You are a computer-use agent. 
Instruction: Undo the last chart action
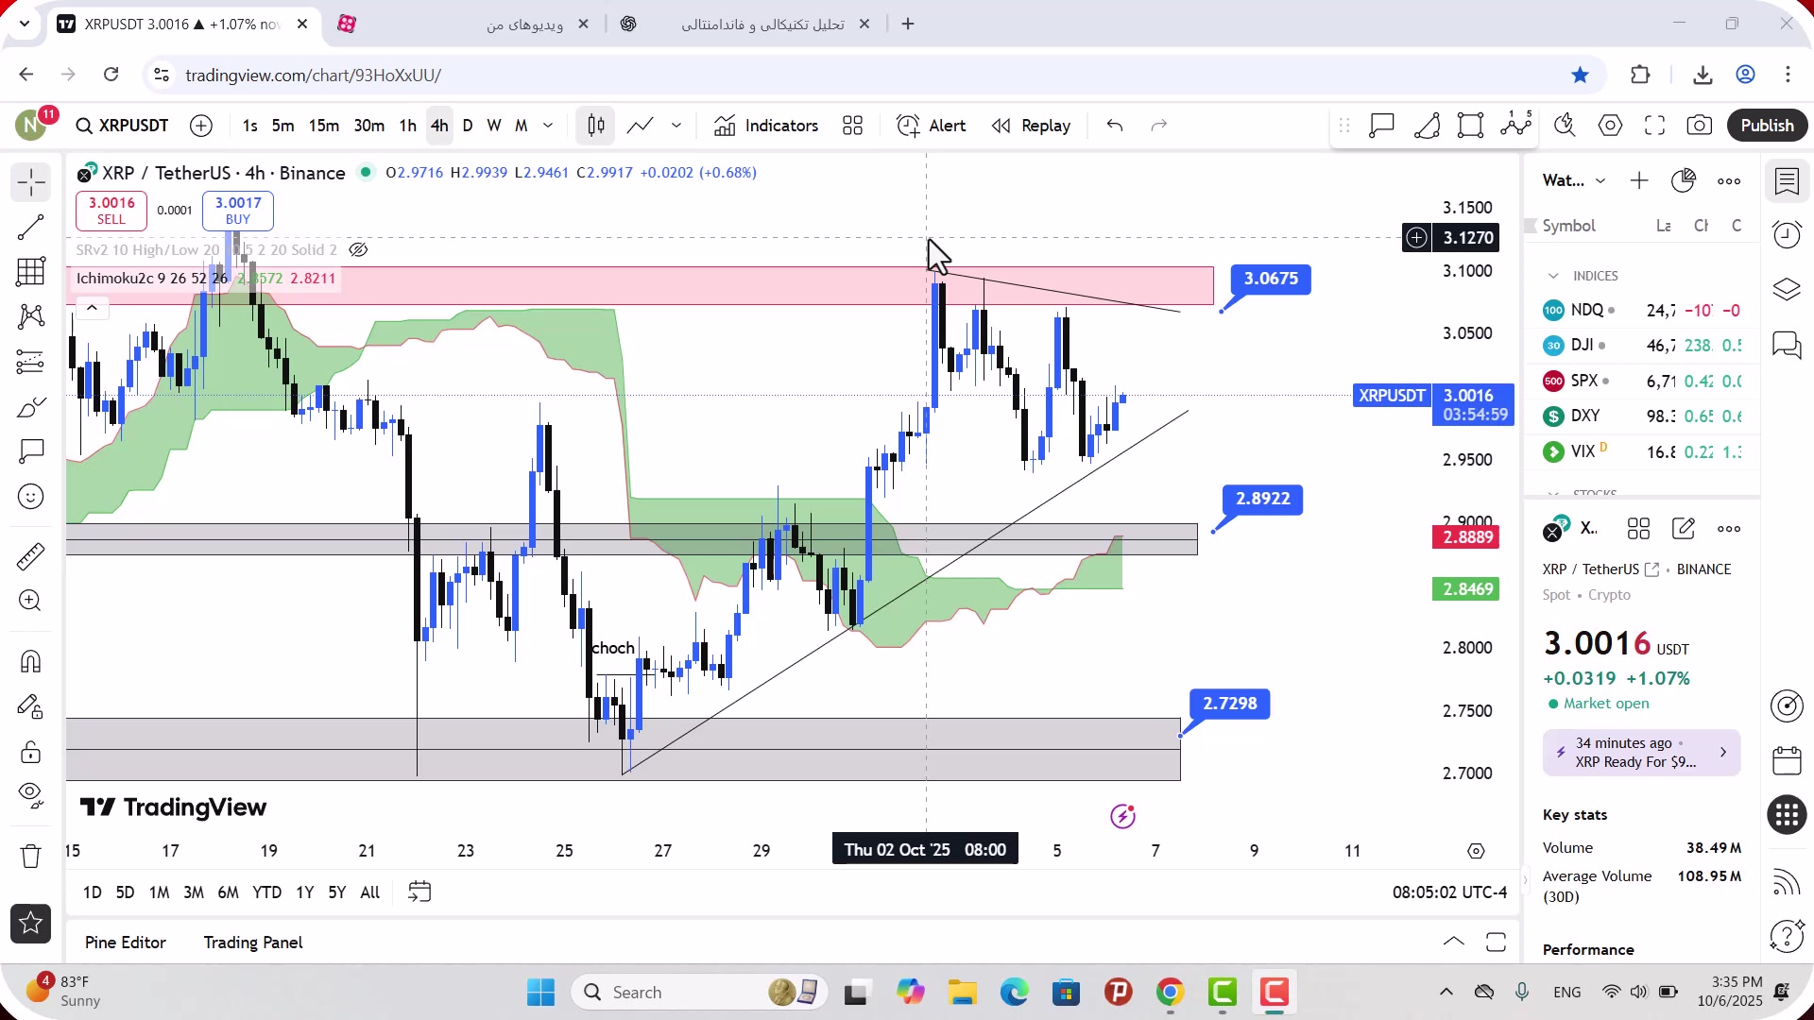[x=1115, y=126]
